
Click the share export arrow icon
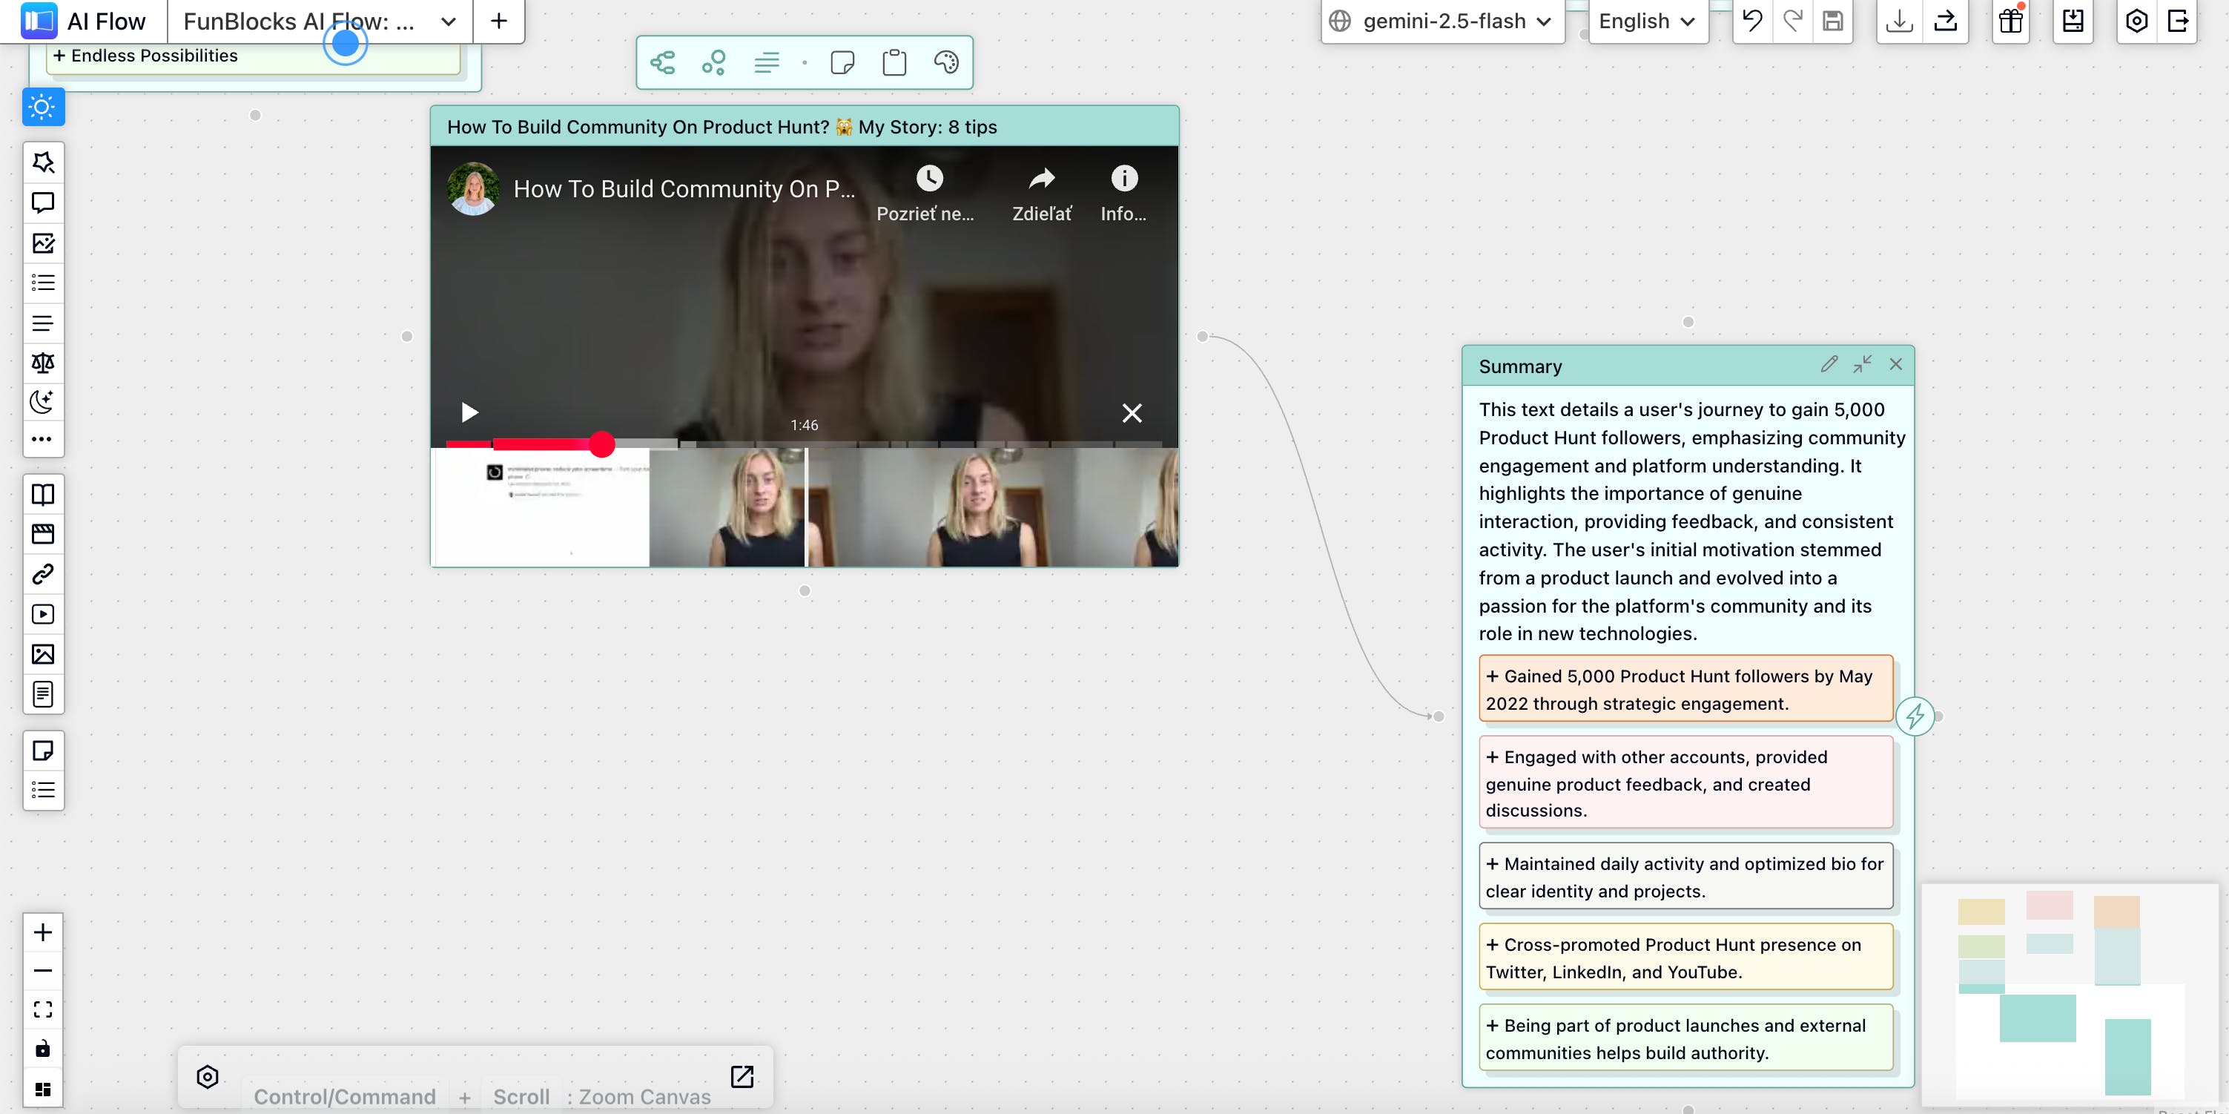[x=1946, y=21]
